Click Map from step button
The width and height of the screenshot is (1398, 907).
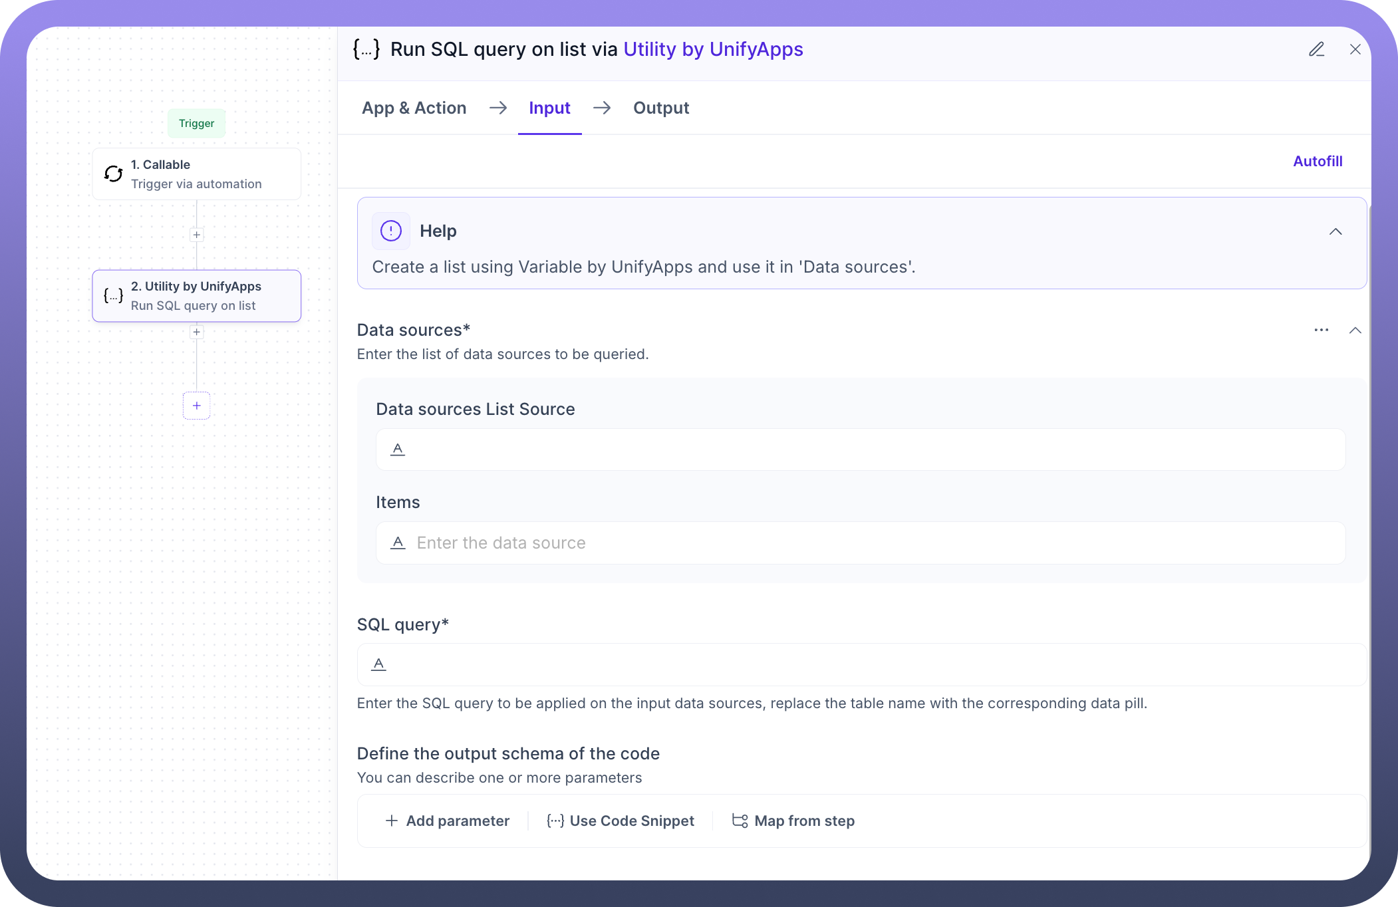point(793,821)
